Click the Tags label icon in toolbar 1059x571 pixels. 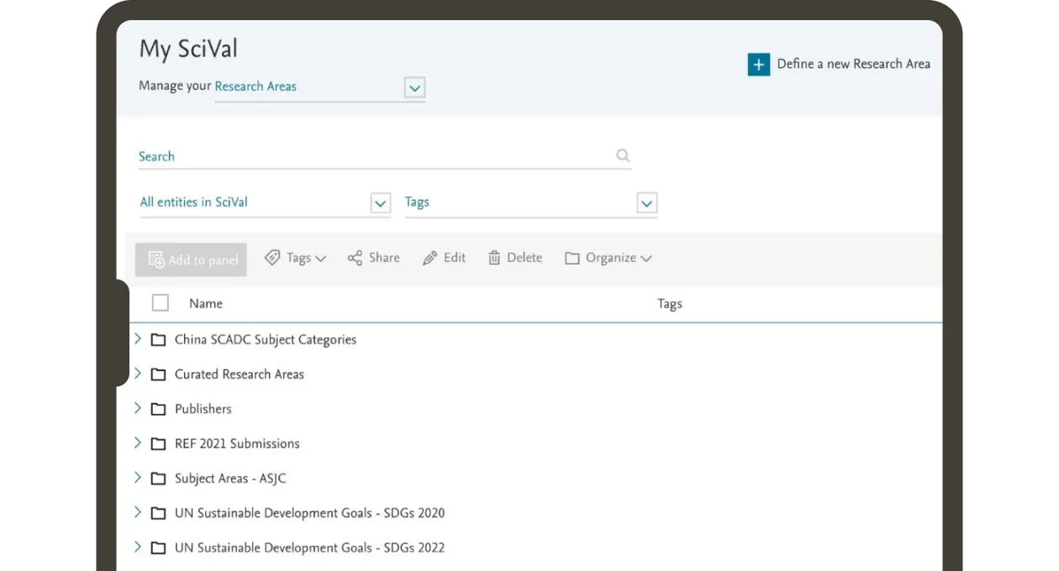(272, 258)
